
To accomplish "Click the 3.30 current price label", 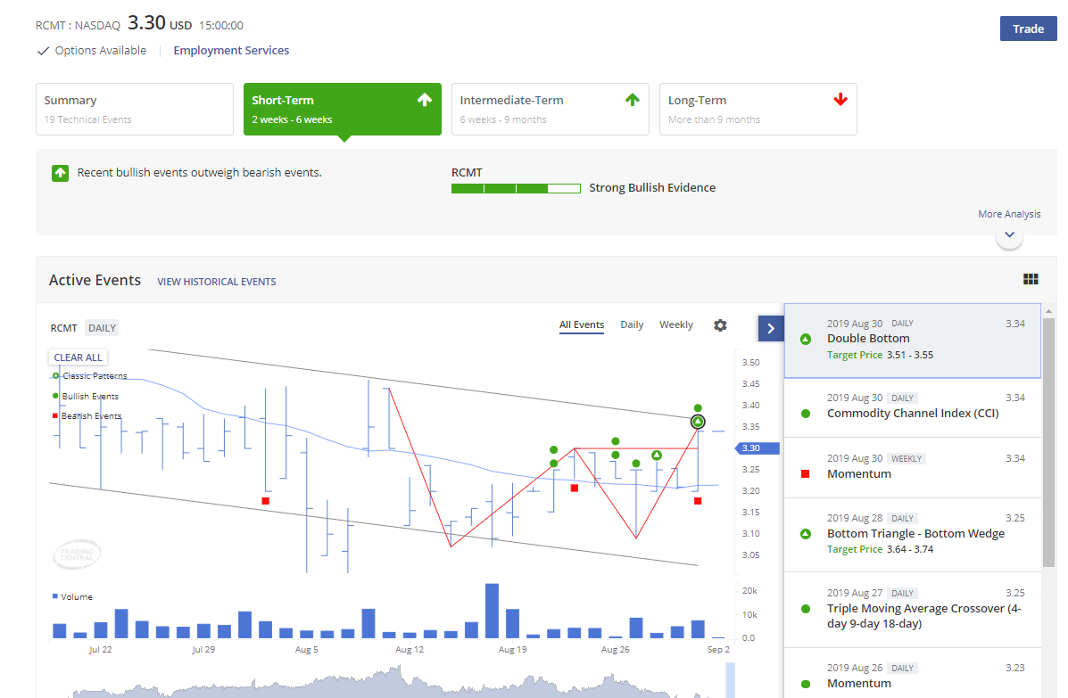I will point(757,448).
